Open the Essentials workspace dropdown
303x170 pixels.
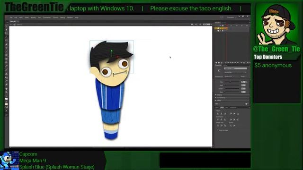[232, 17]
